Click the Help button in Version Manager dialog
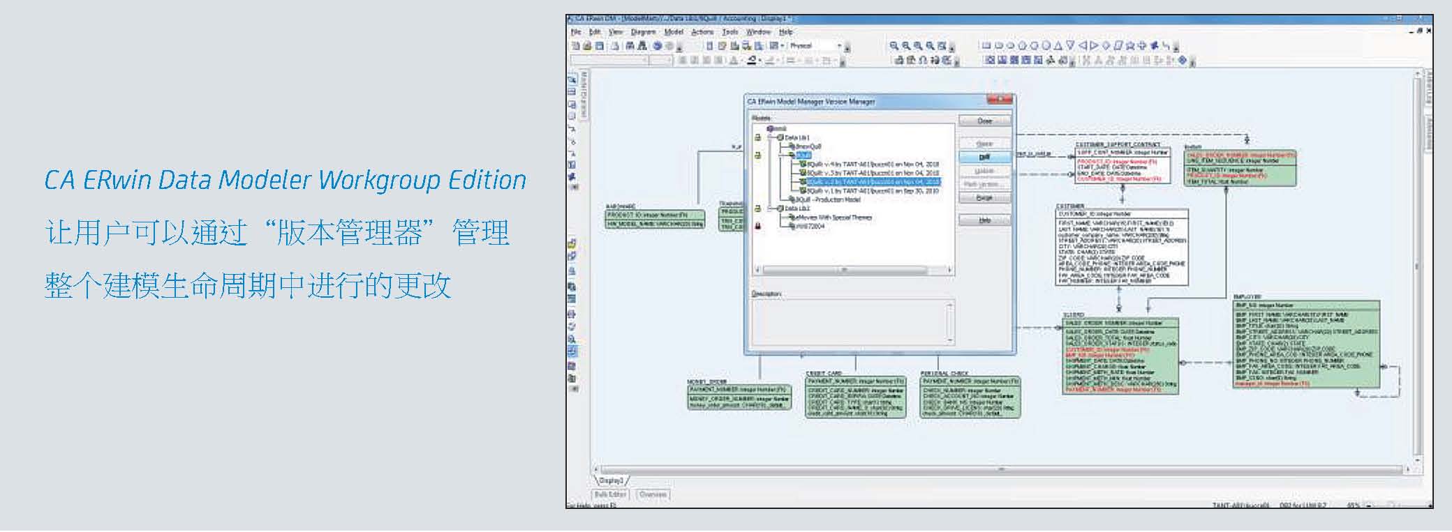 tap(985, 220)
